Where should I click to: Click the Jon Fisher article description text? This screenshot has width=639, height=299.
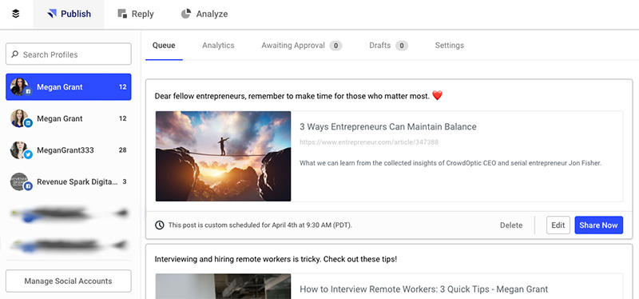click(450, 163)
